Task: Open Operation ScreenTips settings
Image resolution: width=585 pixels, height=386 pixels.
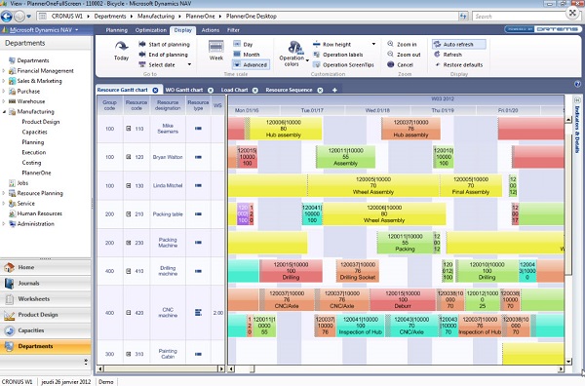Action: click(x=343, y=65)
